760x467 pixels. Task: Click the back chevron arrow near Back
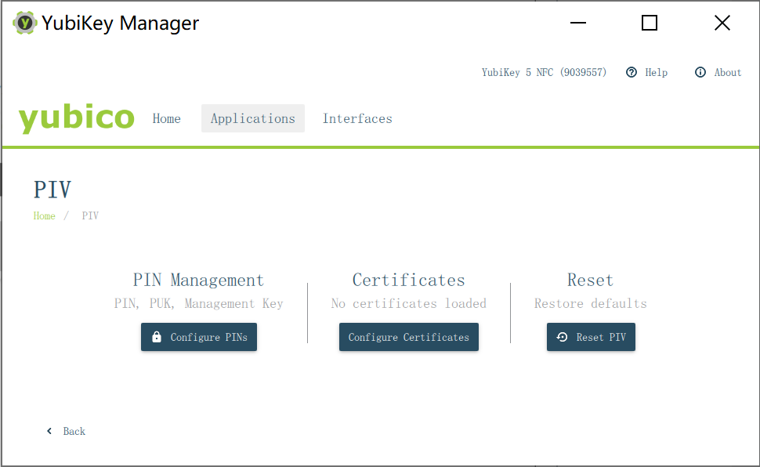pos(49,431)
